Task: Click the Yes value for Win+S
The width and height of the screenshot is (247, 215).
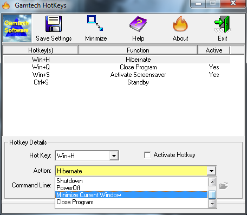Action: [x=214, y=75]
